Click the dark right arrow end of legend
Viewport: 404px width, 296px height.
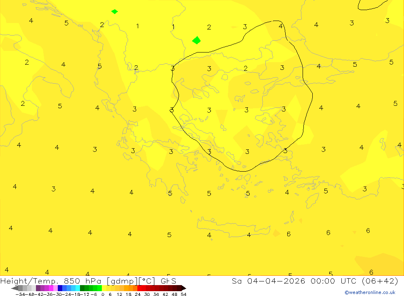[183, 288]
